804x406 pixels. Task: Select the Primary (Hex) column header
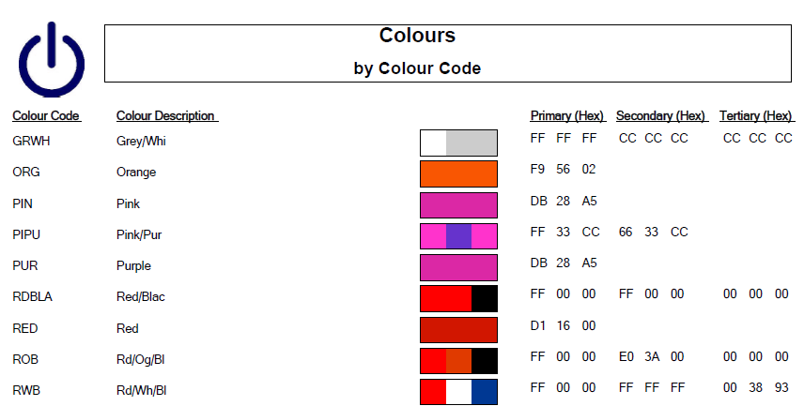click(567, 116)
